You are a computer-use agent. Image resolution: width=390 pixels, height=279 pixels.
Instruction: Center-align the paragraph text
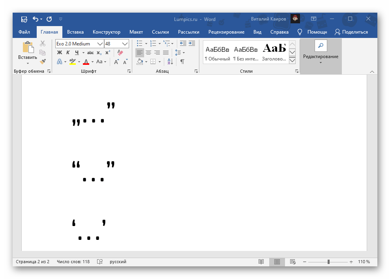148,53
